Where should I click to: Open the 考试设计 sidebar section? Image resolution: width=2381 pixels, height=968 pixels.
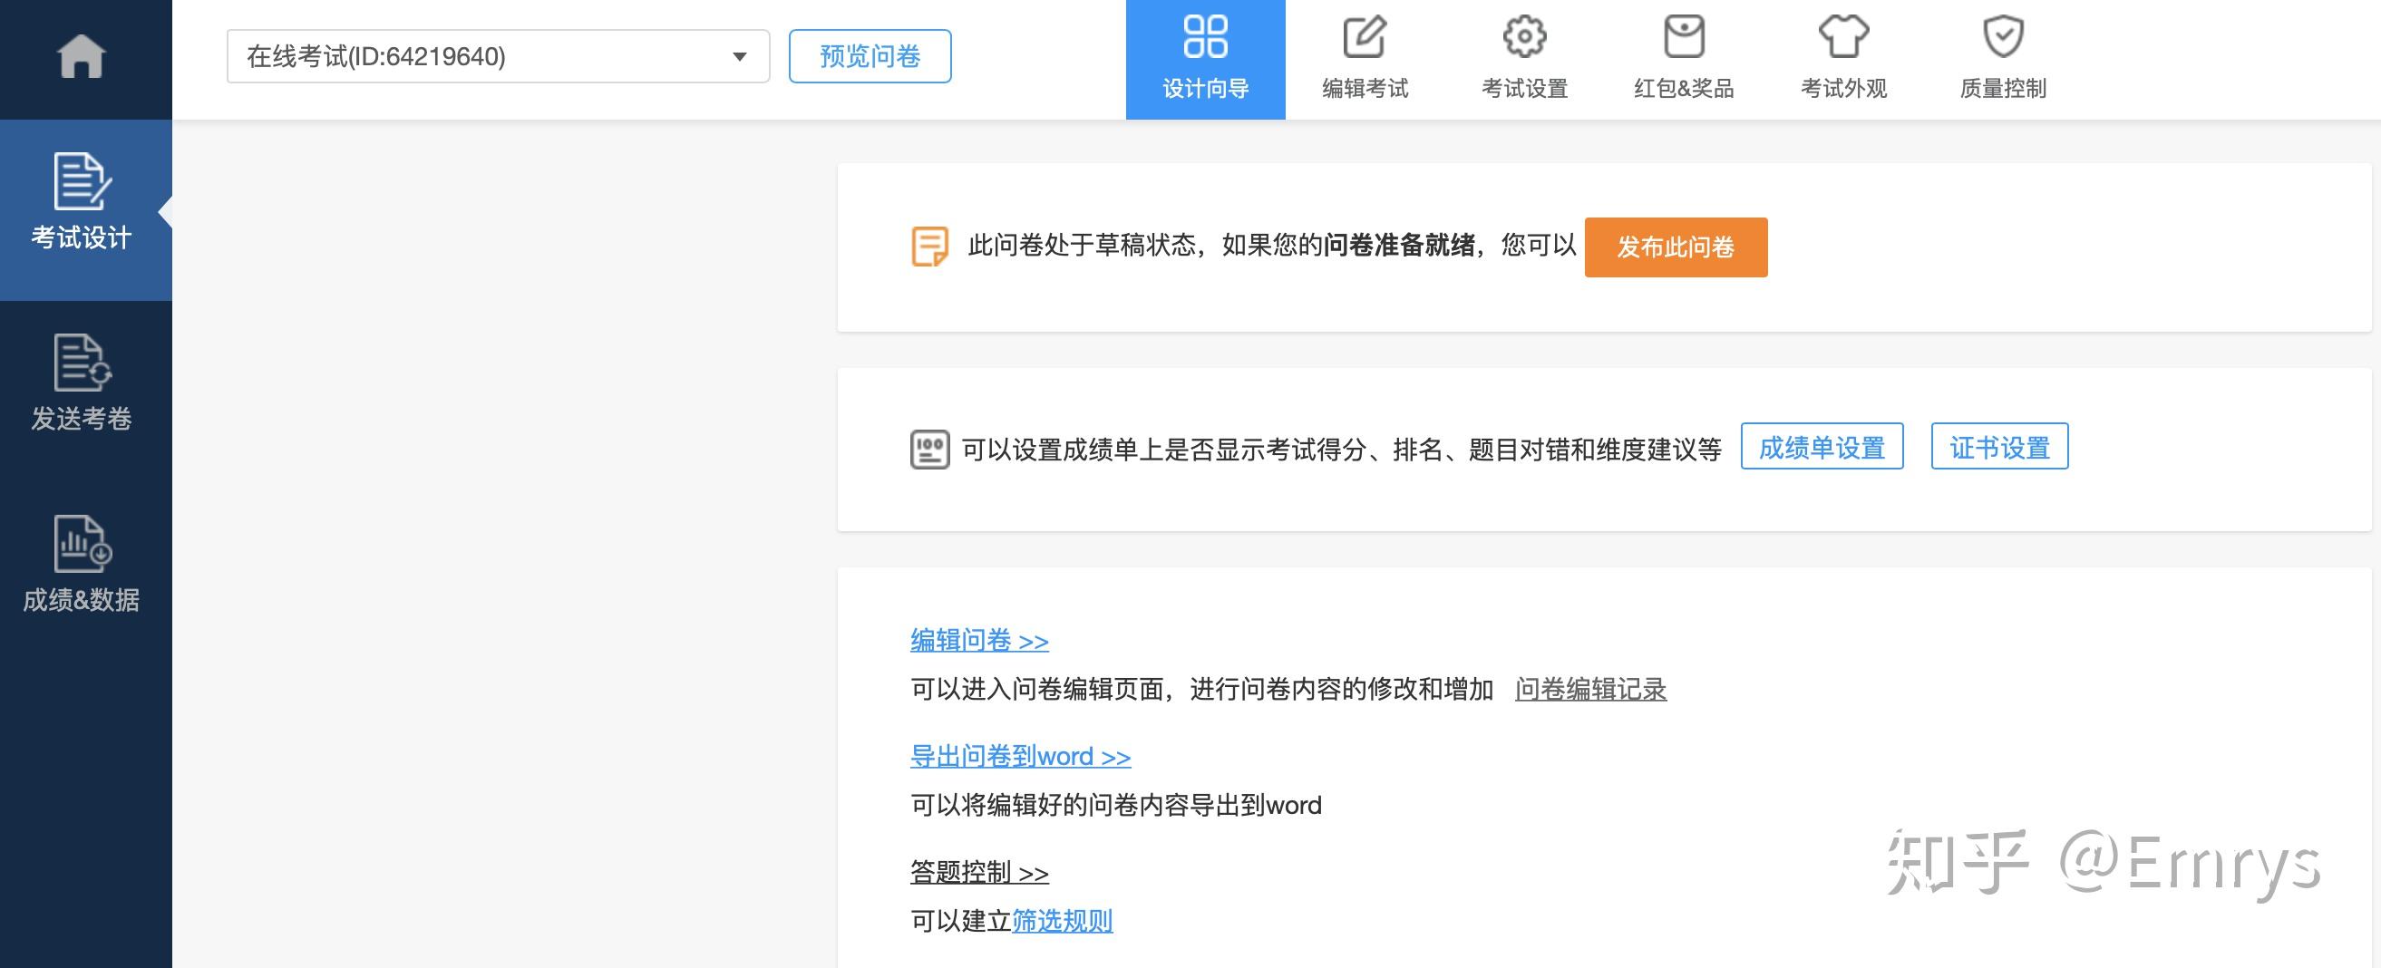85,208
